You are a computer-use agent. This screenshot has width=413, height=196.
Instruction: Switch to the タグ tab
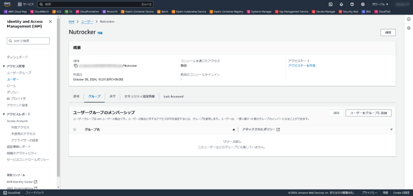(x=113, y=97)
